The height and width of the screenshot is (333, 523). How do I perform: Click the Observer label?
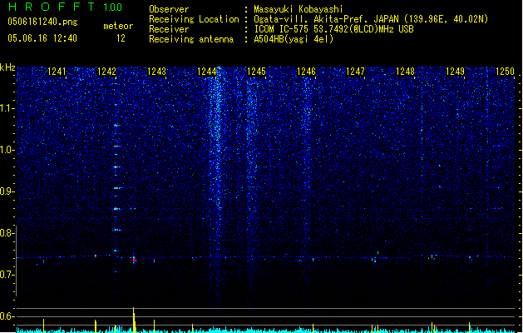click(169, 9)
